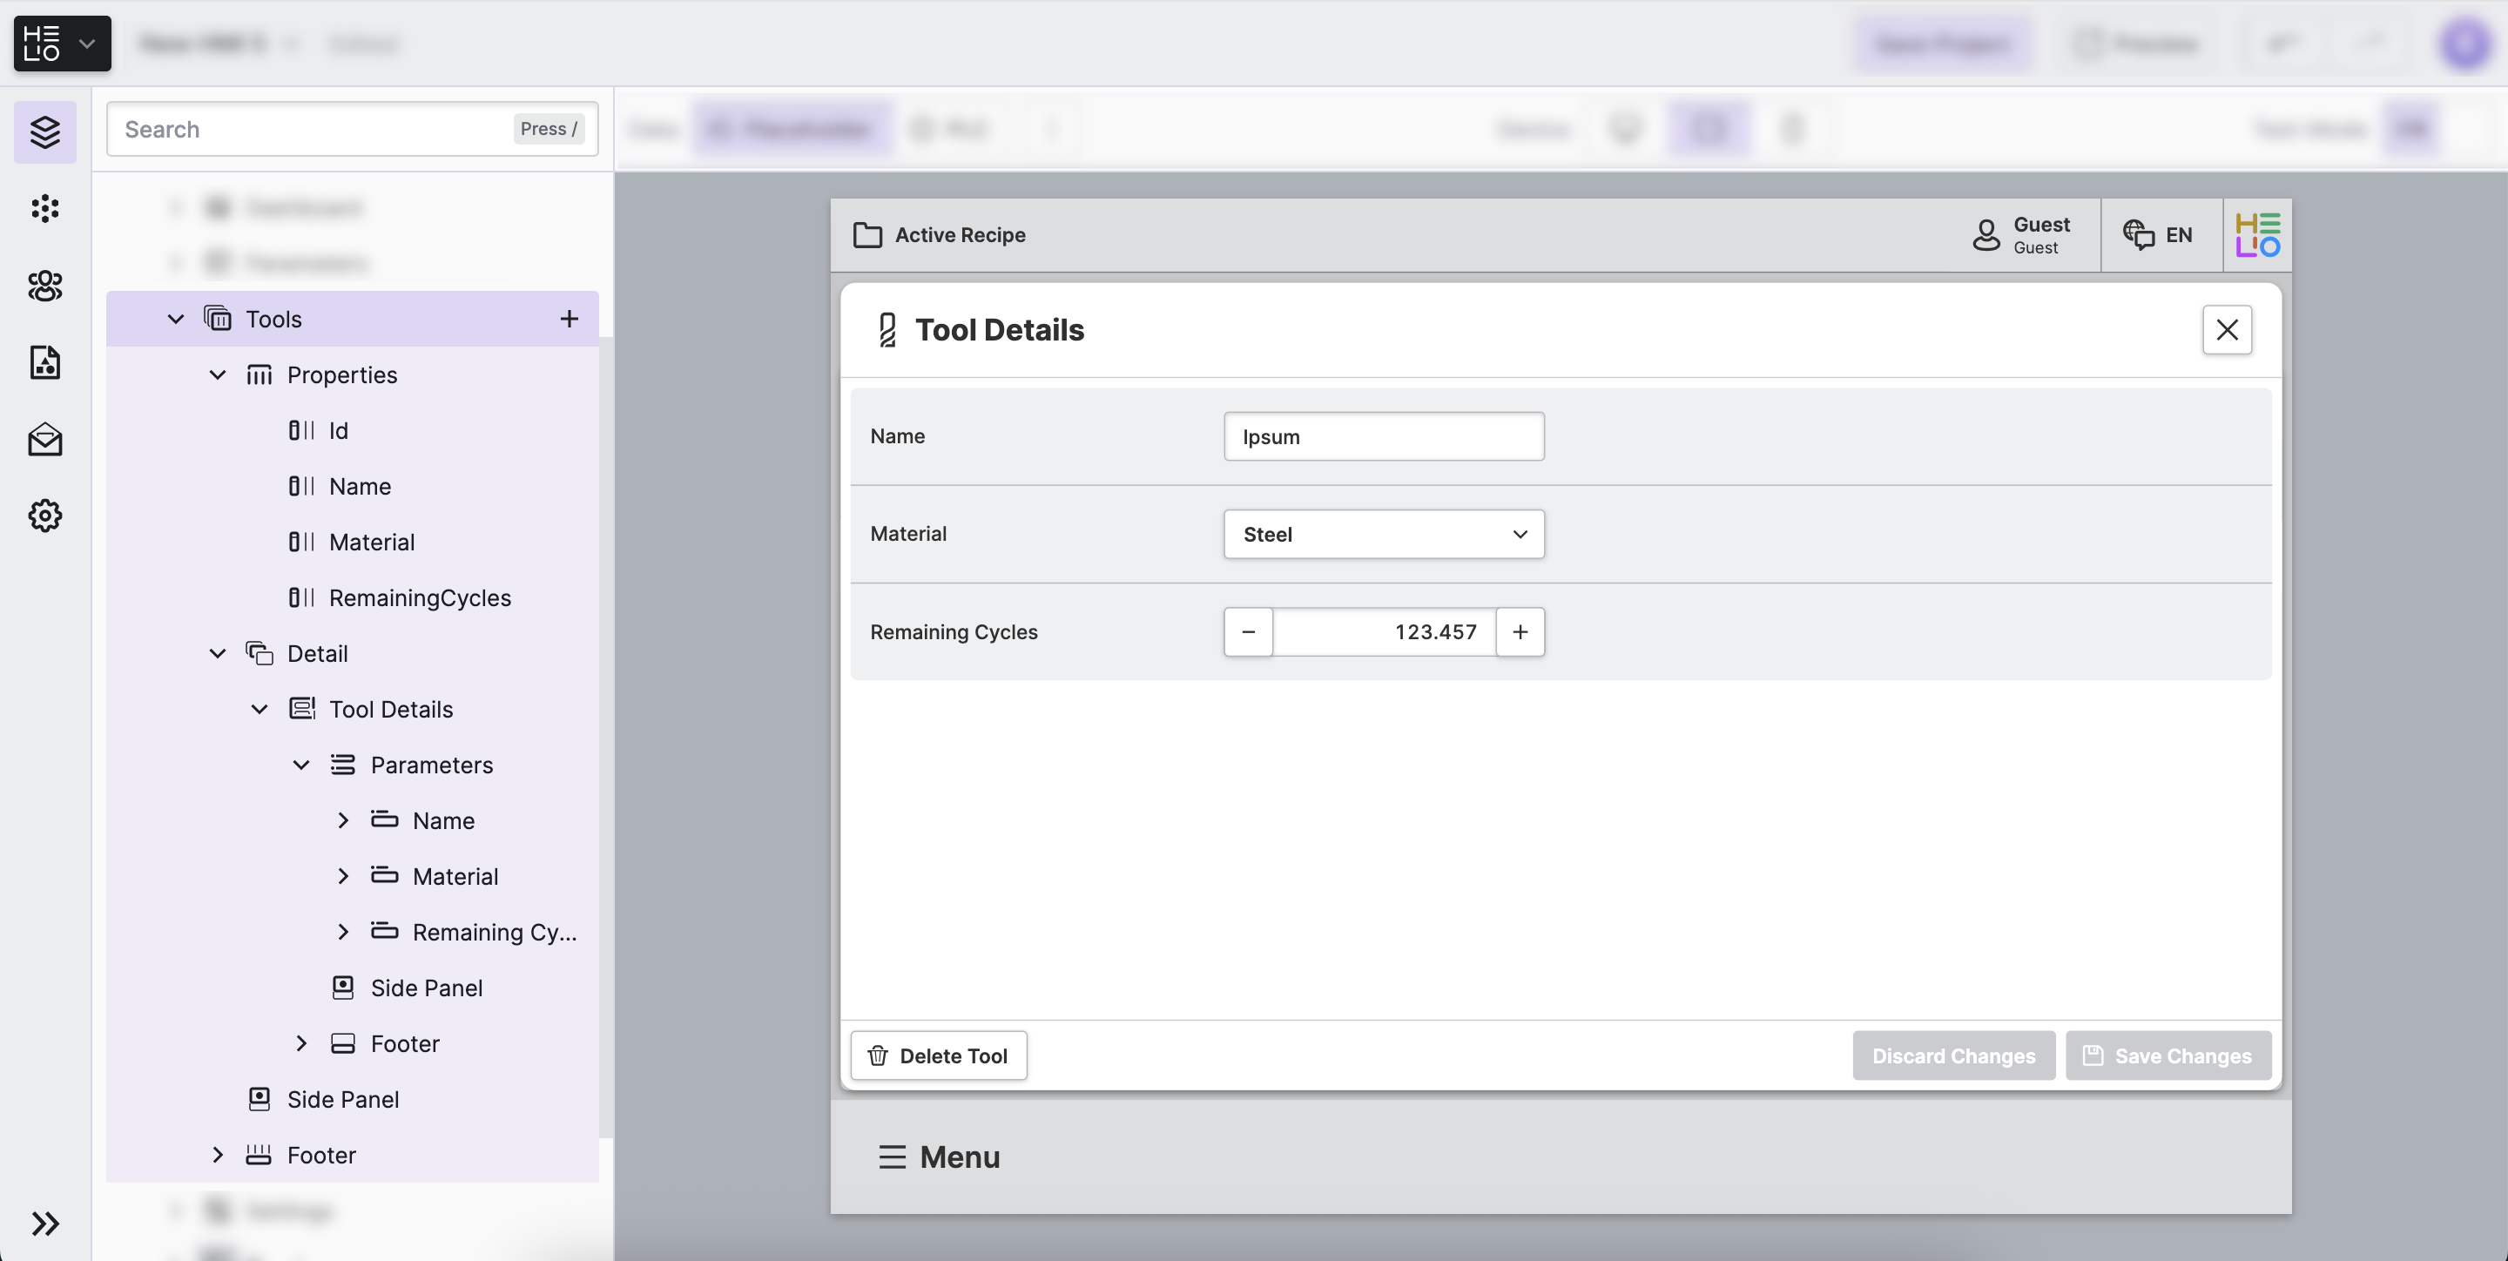Open the Menu button at bottom

pyautogui.click(x=939, y=1156)
